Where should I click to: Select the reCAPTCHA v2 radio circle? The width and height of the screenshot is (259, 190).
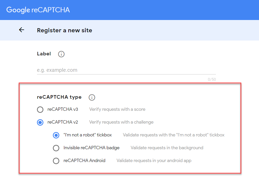click(40, 122)
